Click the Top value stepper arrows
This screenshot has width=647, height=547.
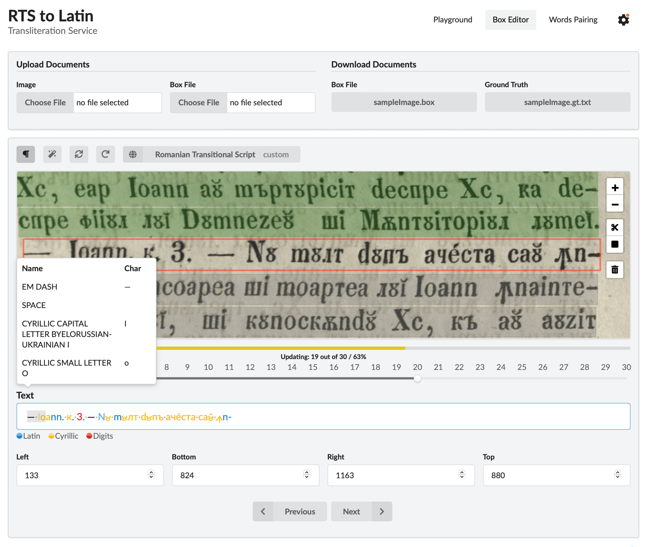pyautogui.click(x=617, y=475)
